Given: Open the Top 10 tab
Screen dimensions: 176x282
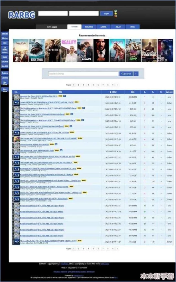Looking at the screenshot, I should [118, 27].
